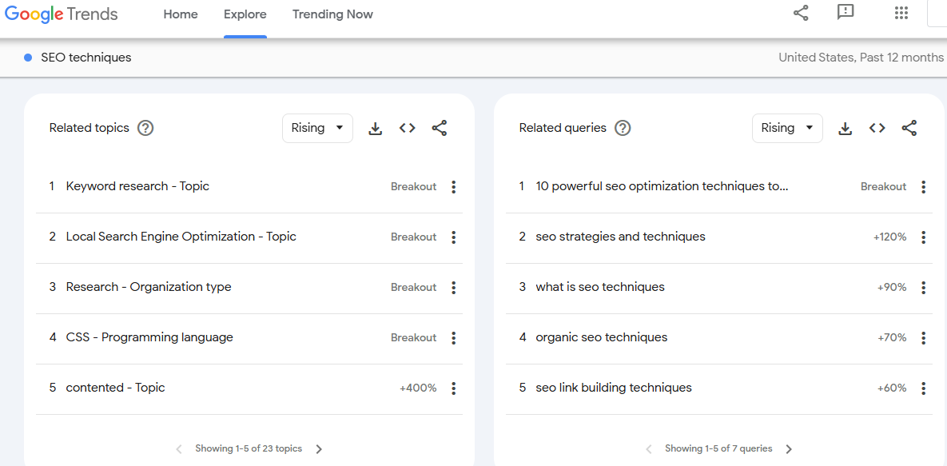Screen dimensions: 947x466
Task: Open contented - Topic row
Action: (115, 388)
